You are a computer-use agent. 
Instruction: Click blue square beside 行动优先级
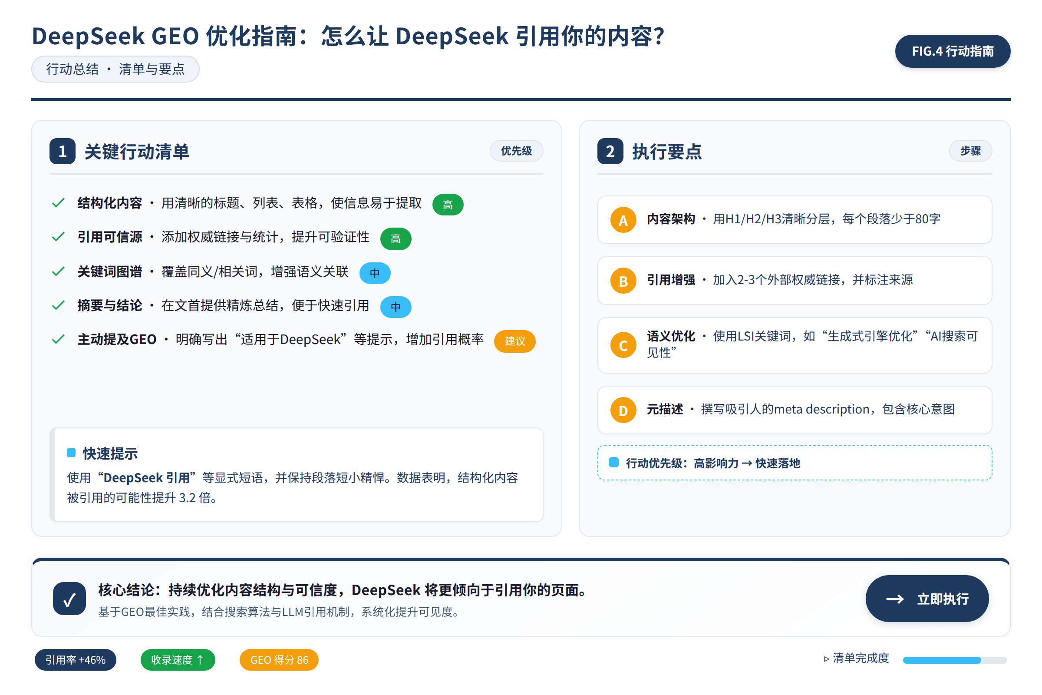613,462
